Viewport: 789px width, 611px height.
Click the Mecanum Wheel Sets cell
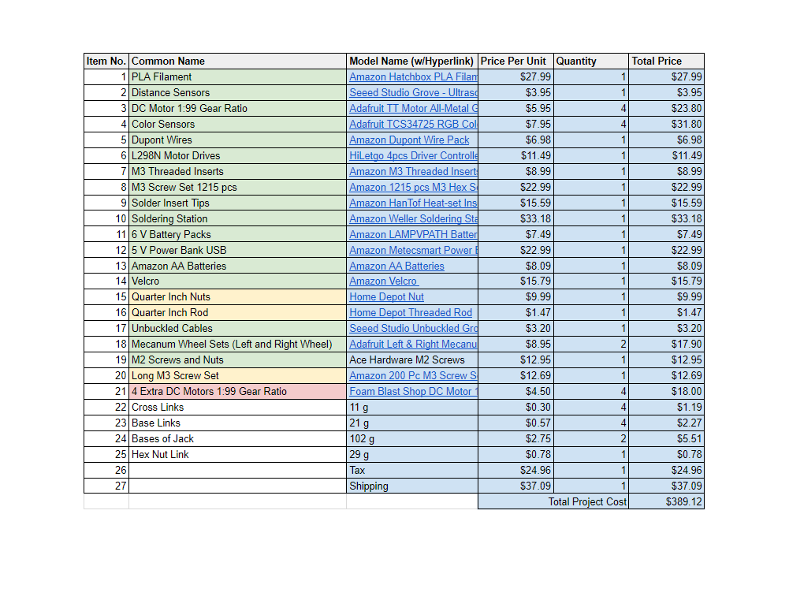click(237, 345)
